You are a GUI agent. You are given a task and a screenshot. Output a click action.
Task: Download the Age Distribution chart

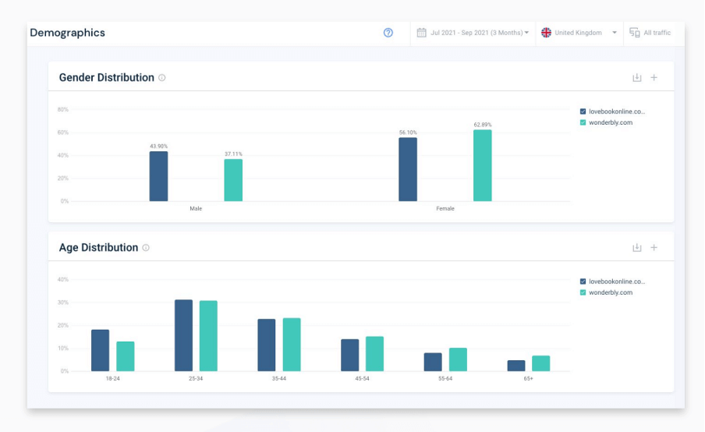pos(636,248)
